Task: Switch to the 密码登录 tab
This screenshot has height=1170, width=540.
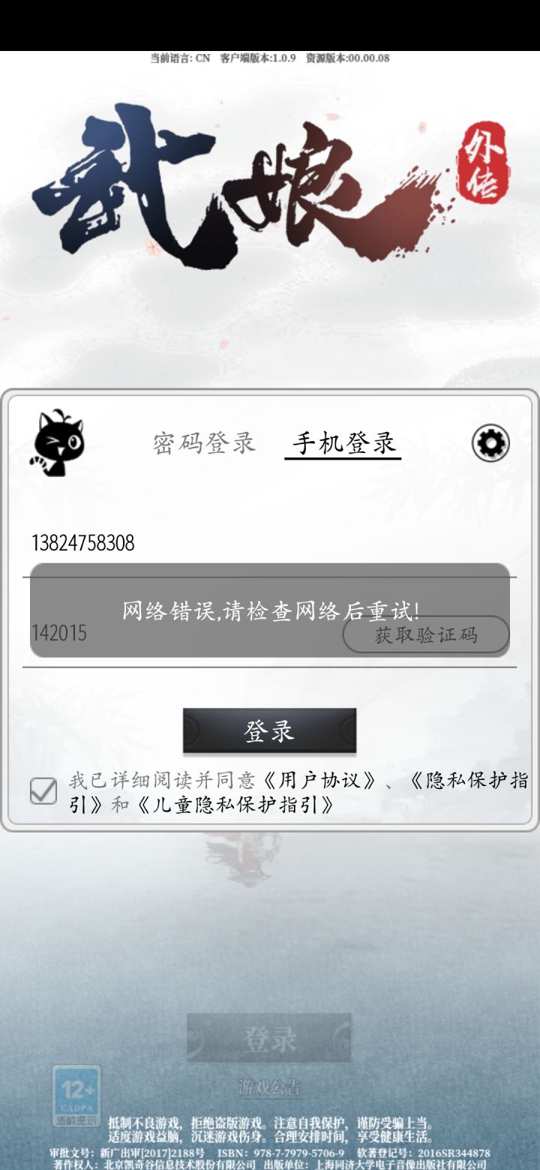Action: tap(204, 442)
